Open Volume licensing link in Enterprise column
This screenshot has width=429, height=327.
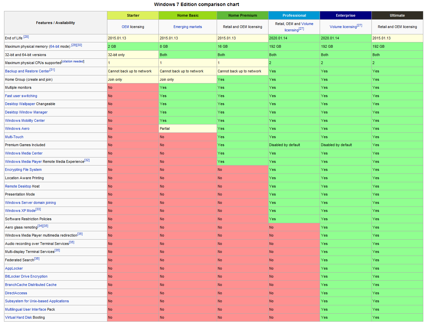[x=343, y=27]
